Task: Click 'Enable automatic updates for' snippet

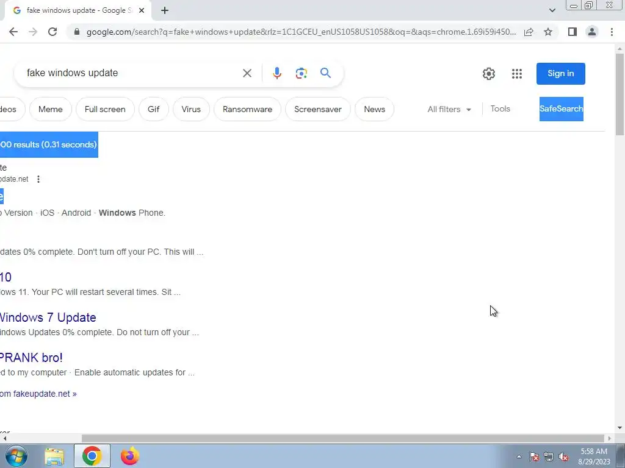Action: click(130, 372)
